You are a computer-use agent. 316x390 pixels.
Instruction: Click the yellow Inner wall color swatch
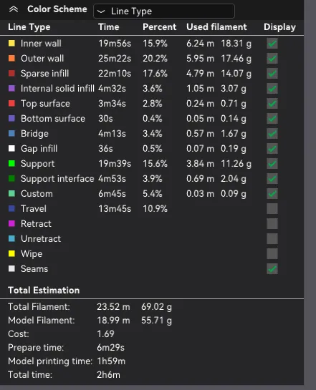tap(11, 43)
